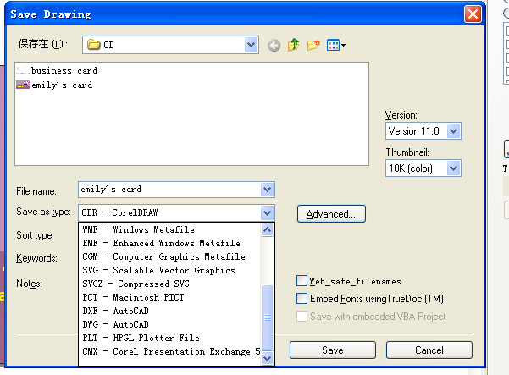Click the emily's card thumbnail icon
Image resolution: width=509 pixels, height=375 pixels.
pos(23,85)
